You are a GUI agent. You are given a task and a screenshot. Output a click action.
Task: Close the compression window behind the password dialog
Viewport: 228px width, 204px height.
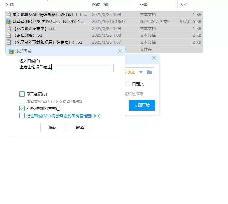click(x=154, y=58)
